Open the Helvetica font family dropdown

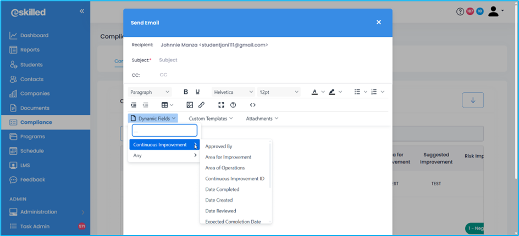point(233,92)
